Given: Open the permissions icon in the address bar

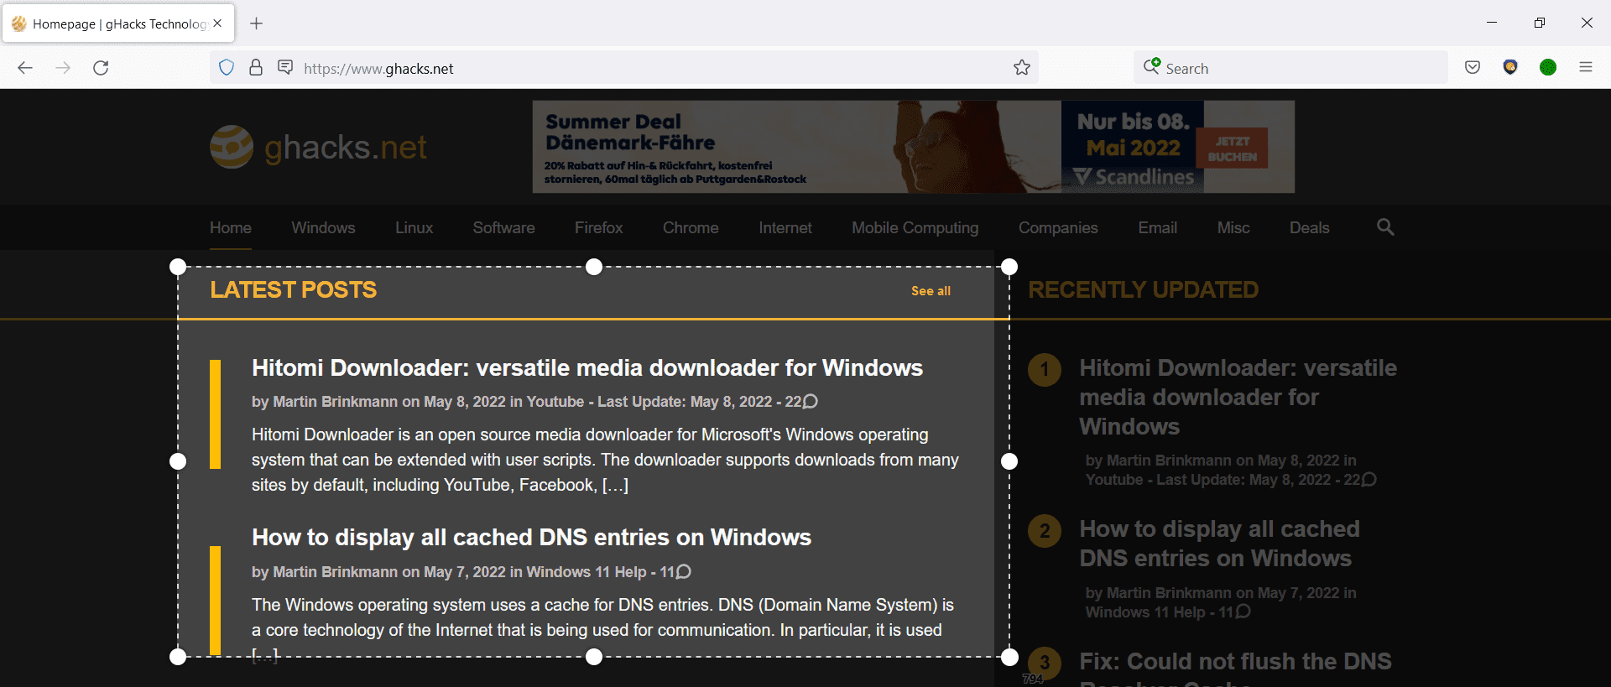Looking at the screenshot, I should pyautogui.click(x=285, y=67).
